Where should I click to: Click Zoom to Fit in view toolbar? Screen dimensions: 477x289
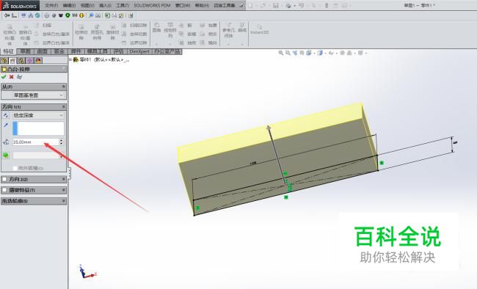(x=281, y=53)
